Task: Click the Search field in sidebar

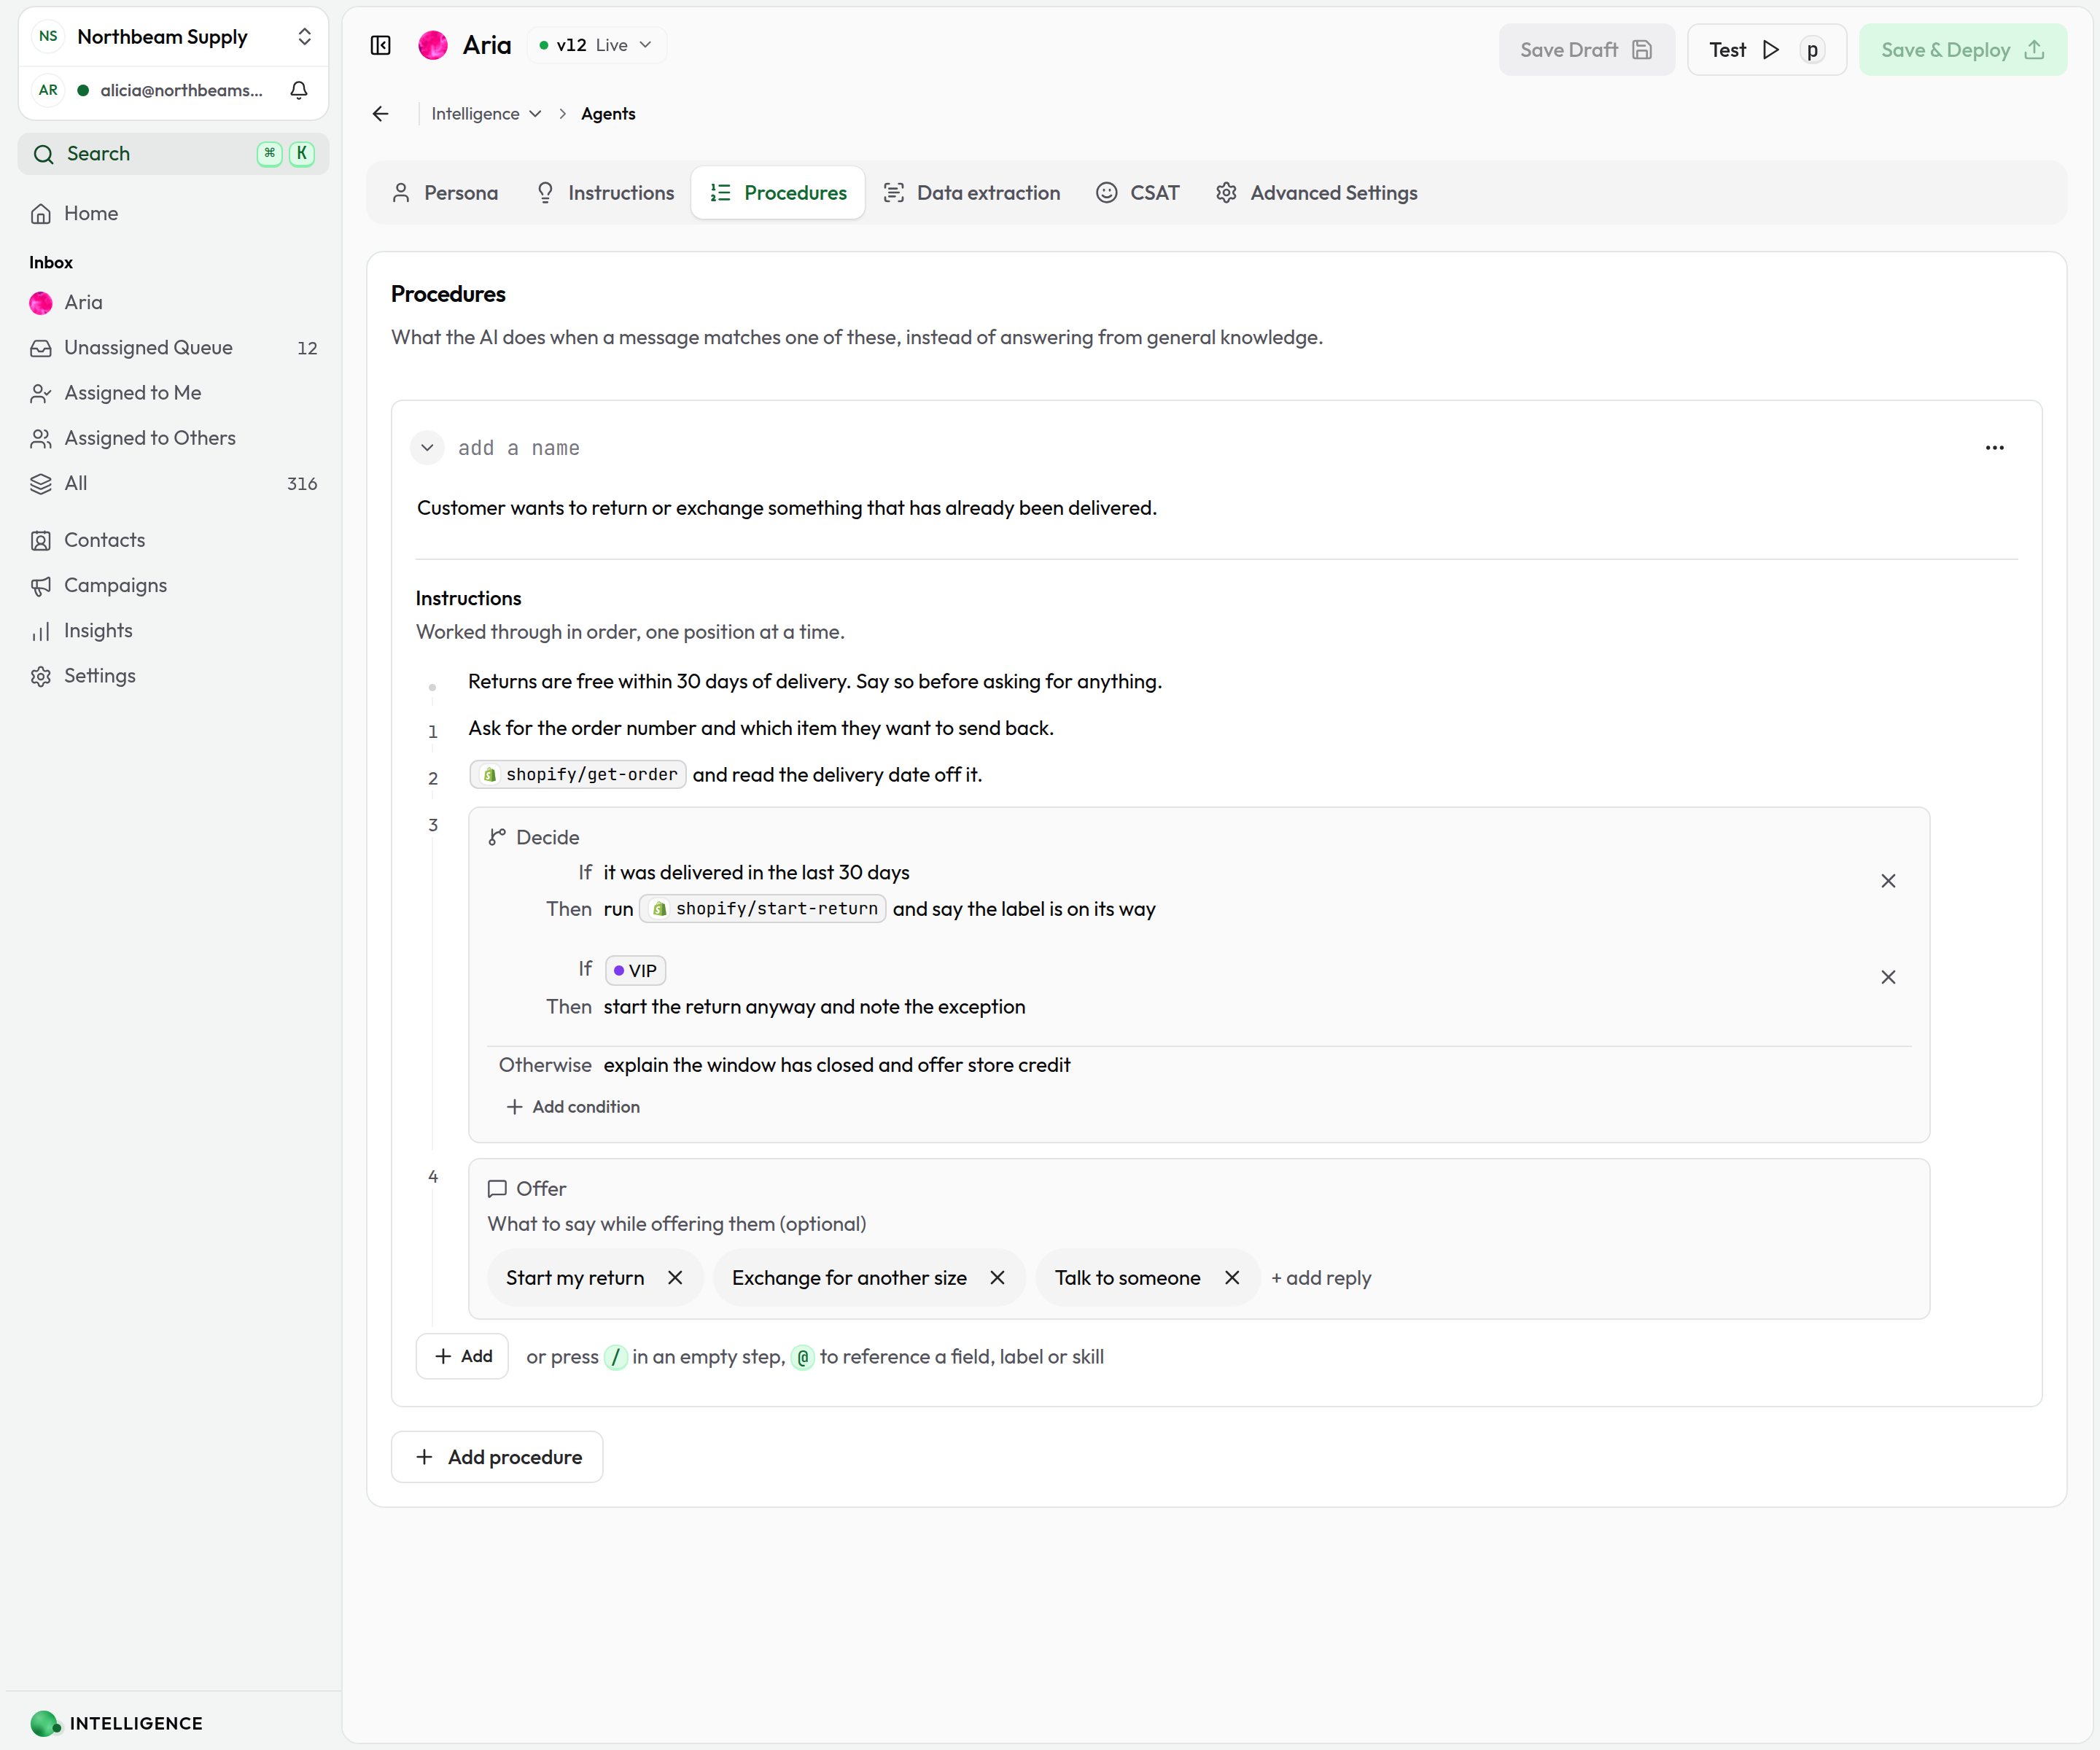Action: 173,154
